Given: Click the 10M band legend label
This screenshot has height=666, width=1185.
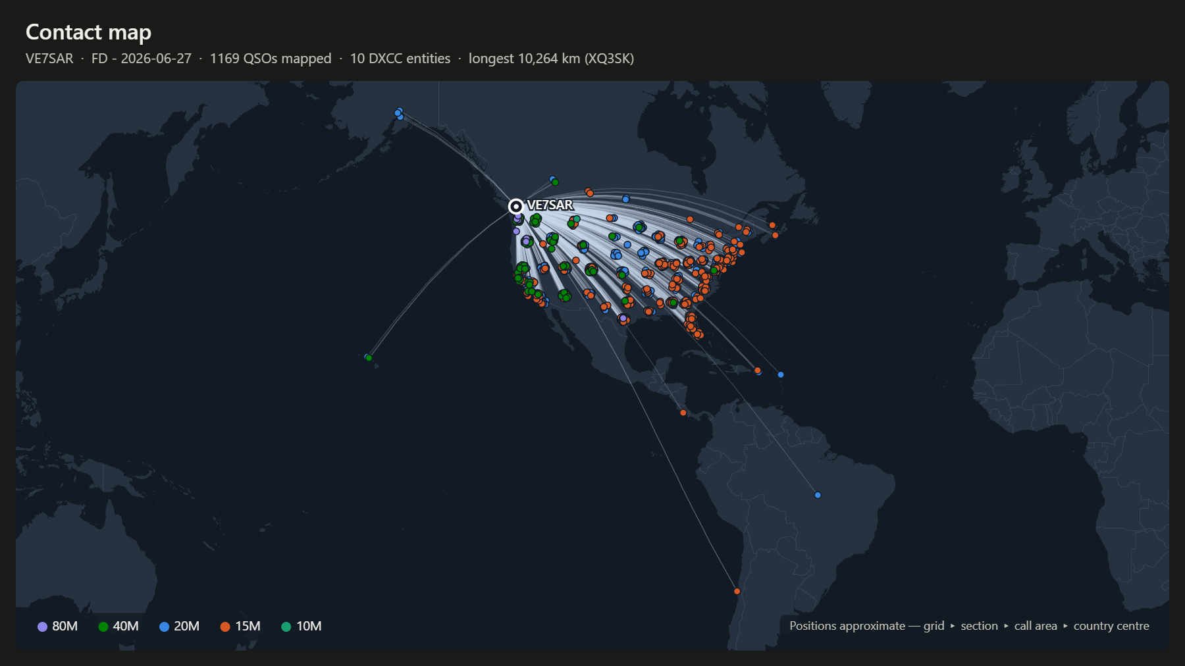Looking at the screenshot, I should (309, 627).
